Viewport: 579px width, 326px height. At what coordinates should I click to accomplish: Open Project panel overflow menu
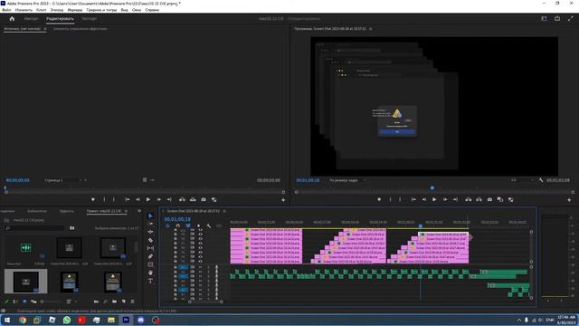[139, 211]
